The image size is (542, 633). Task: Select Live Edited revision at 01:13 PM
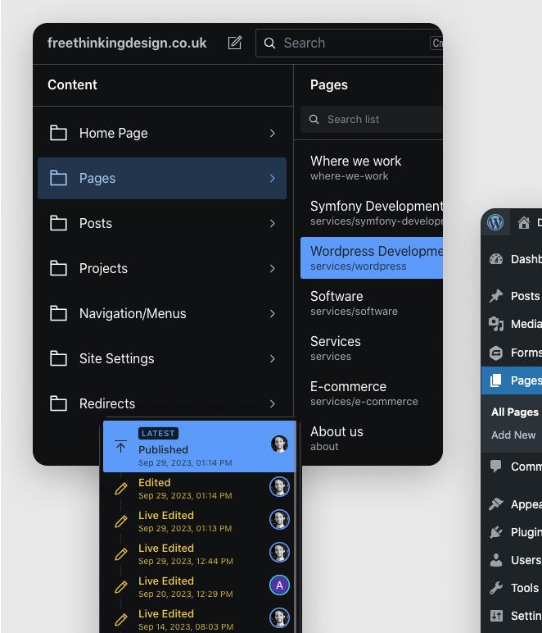(199, 521)
